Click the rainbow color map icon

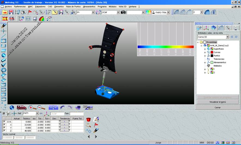pyautogui.click(x=148, y=12)
